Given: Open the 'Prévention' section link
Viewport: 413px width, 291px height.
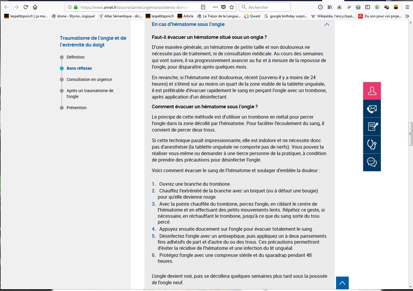Looking at the screenshot, I should pyautogui.click(x=76, y=108).
